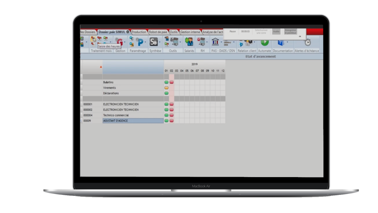
Task: Click the 2019 year header
Action: 195,64
